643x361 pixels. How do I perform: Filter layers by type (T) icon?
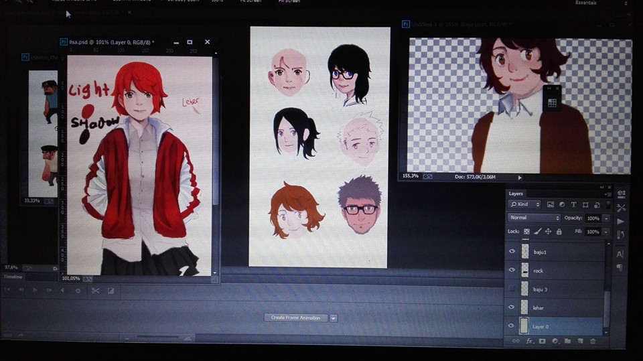pos(573,204)
